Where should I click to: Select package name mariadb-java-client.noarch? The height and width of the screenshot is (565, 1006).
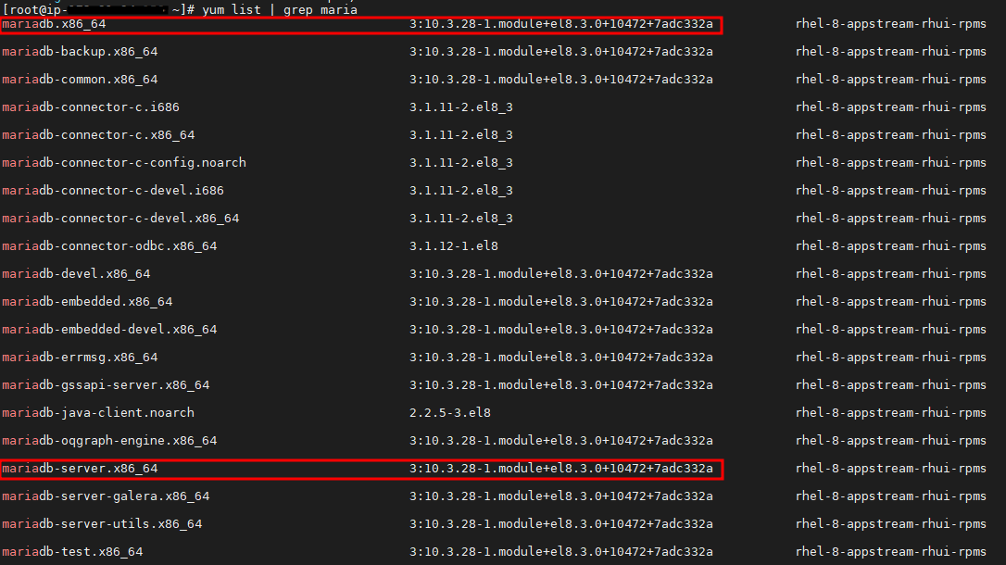pos(98,413)
